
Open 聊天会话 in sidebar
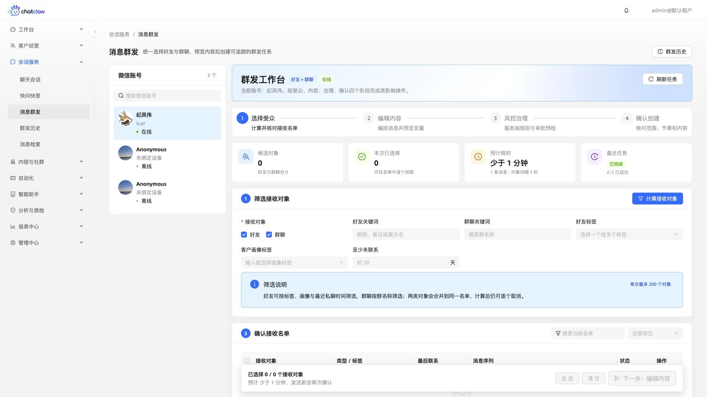pyautogui.click(x=49, y=79)
